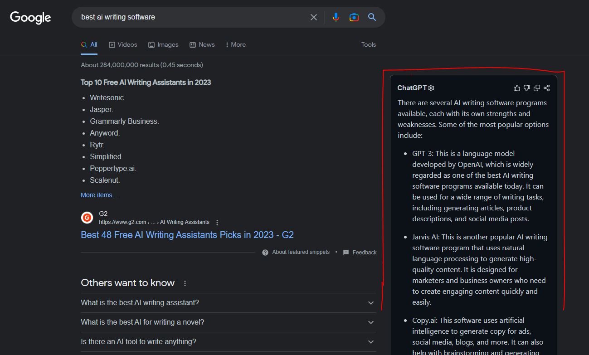
Task: Switch to the News results tab
Action: (202, 44)
